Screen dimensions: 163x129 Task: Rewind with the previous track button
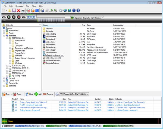(4, 17)
